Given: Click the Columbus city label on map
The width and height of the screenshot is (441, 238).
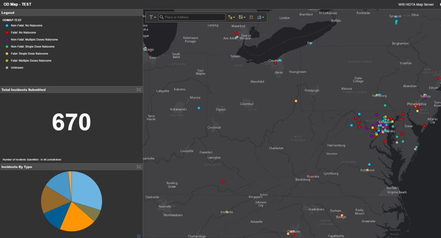Looking at the screenshot, I should (247, 104).
